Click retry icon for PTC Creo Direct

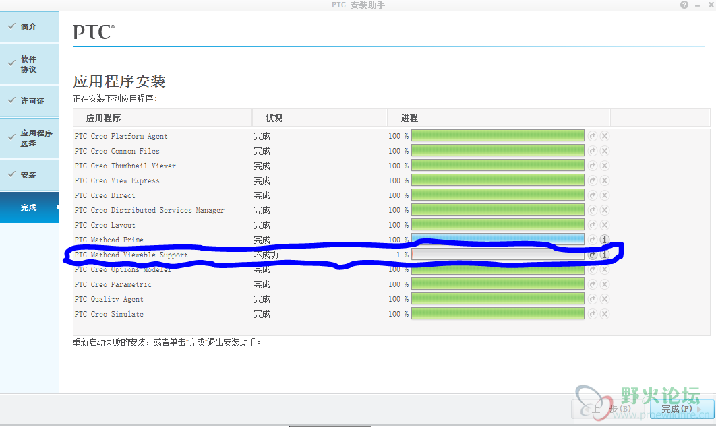[592, 195]
